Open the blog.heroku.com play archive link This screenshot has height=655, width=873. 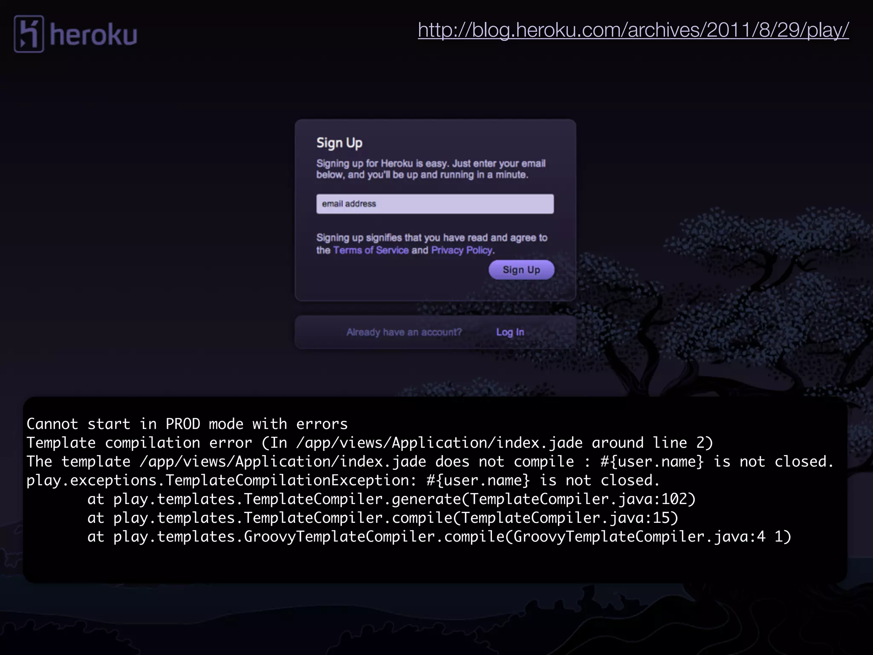633,30
